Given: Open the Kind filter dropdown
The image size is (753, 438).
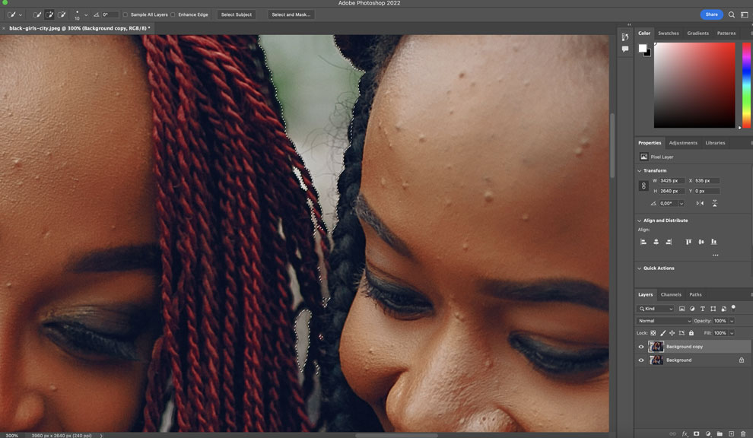Looking at the screenshot, I should point(656,308).
